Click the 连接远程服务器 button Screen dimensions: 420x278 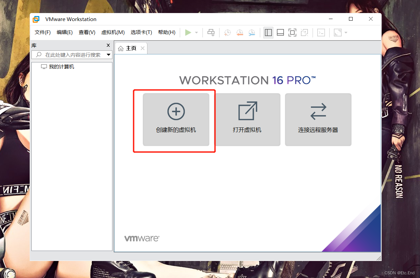pyautogui.click(x=318, y=119)
